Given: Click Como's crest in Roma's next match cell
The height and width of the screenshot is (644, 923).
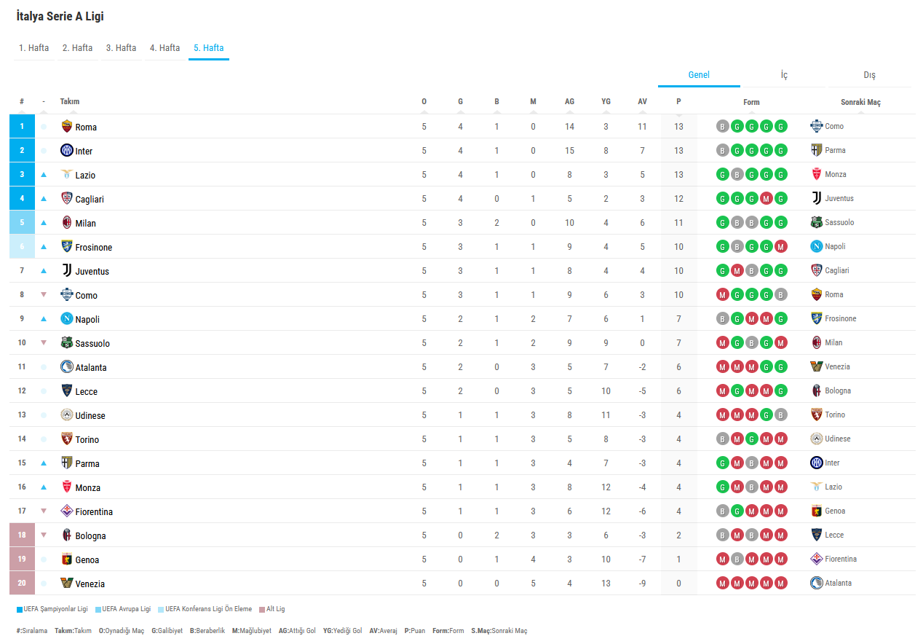Looking at the screenshot, I should (817, 126).
